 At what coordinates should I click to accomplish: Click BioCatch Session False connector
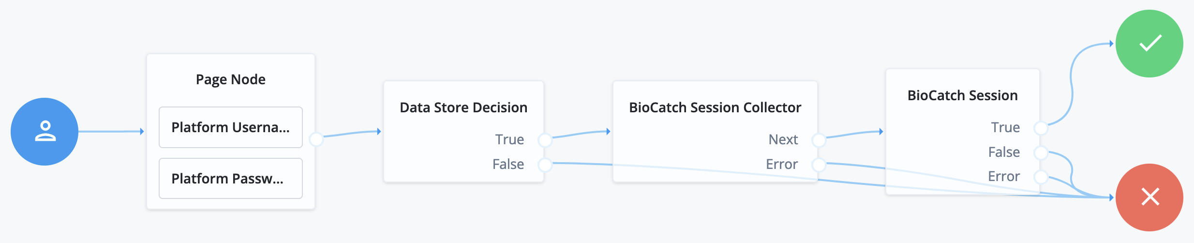pyautogui.click(x=1041, y=153)
